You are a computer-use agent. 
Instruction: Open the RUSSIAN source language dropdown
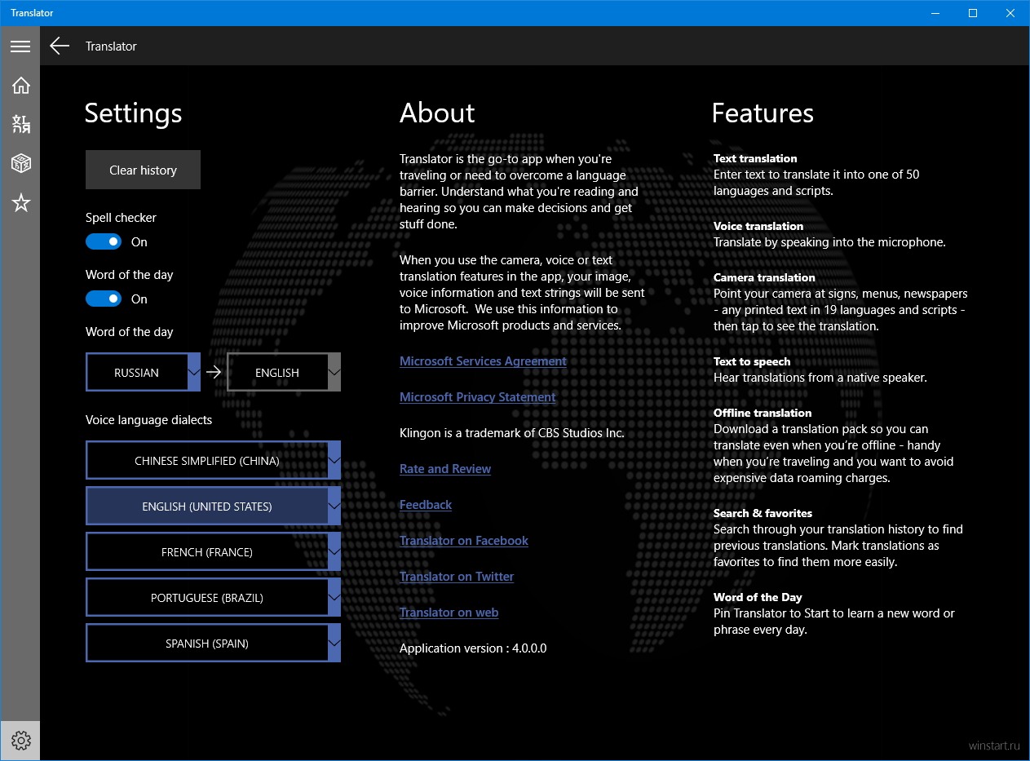pos(143,372)
